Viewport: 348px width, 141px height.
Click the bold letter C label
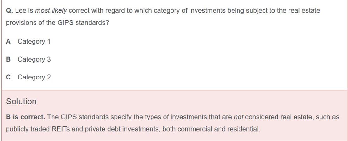click(x=9, y=77)
